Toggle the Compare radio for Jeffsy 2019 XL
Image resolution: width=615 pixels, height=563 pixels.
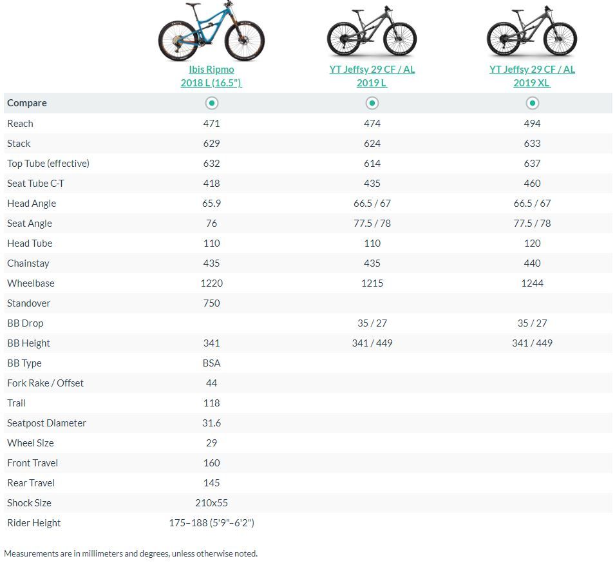pos(532,103)
